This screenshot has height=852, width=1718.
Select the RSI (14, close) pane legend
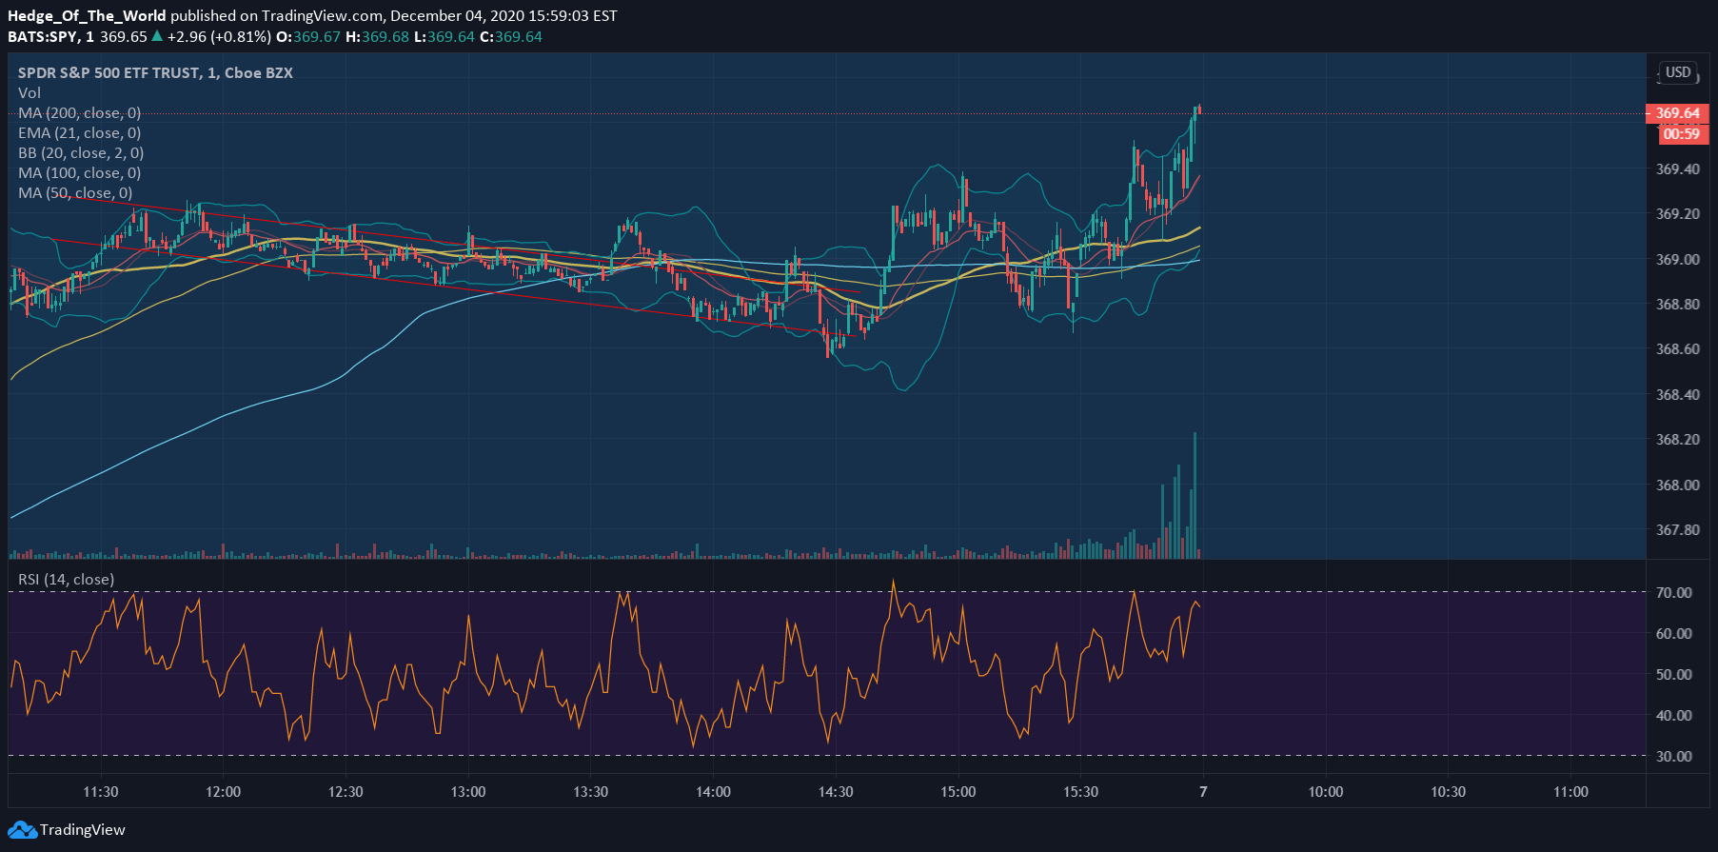[x=66, y=579]
